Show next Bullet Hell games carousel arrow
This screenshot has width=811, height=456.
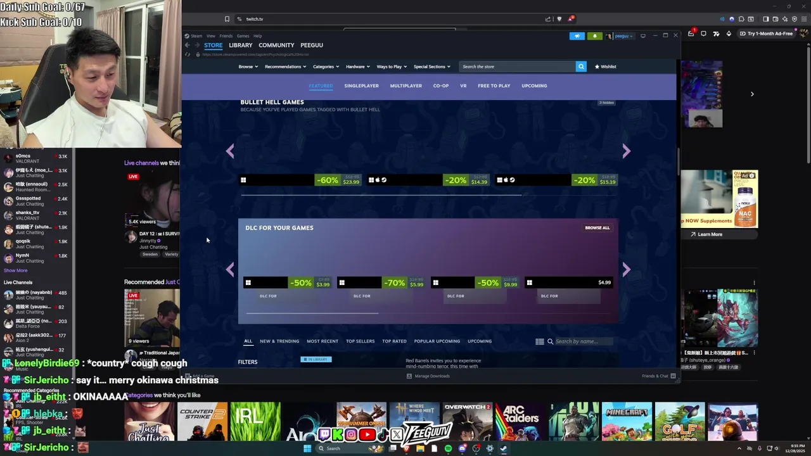pos(626,151)
